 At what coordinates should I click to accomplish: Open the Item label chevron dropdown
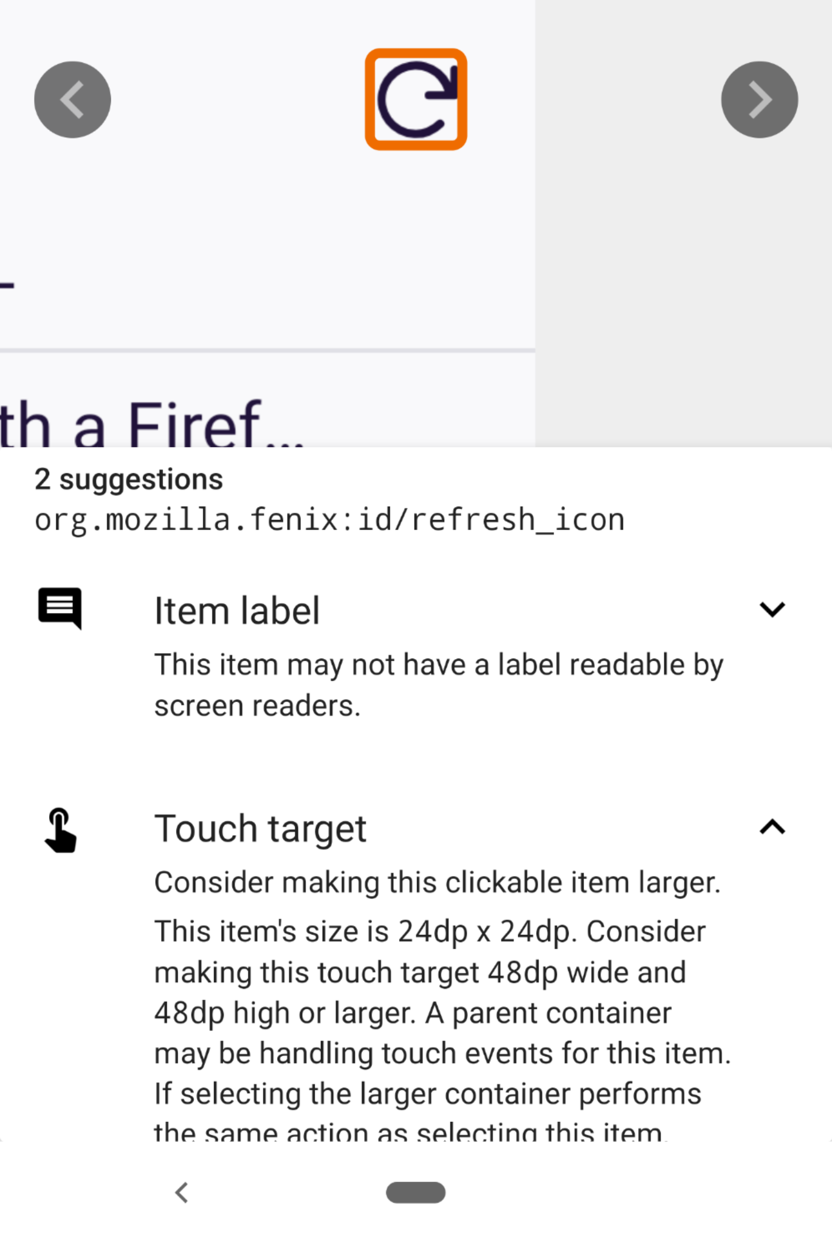click(x=771, y=609)
